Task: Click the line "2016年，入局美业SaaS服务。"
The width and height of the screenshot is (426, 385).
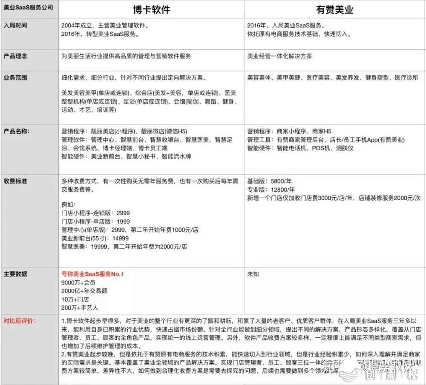Action: [x=286, y=26]
